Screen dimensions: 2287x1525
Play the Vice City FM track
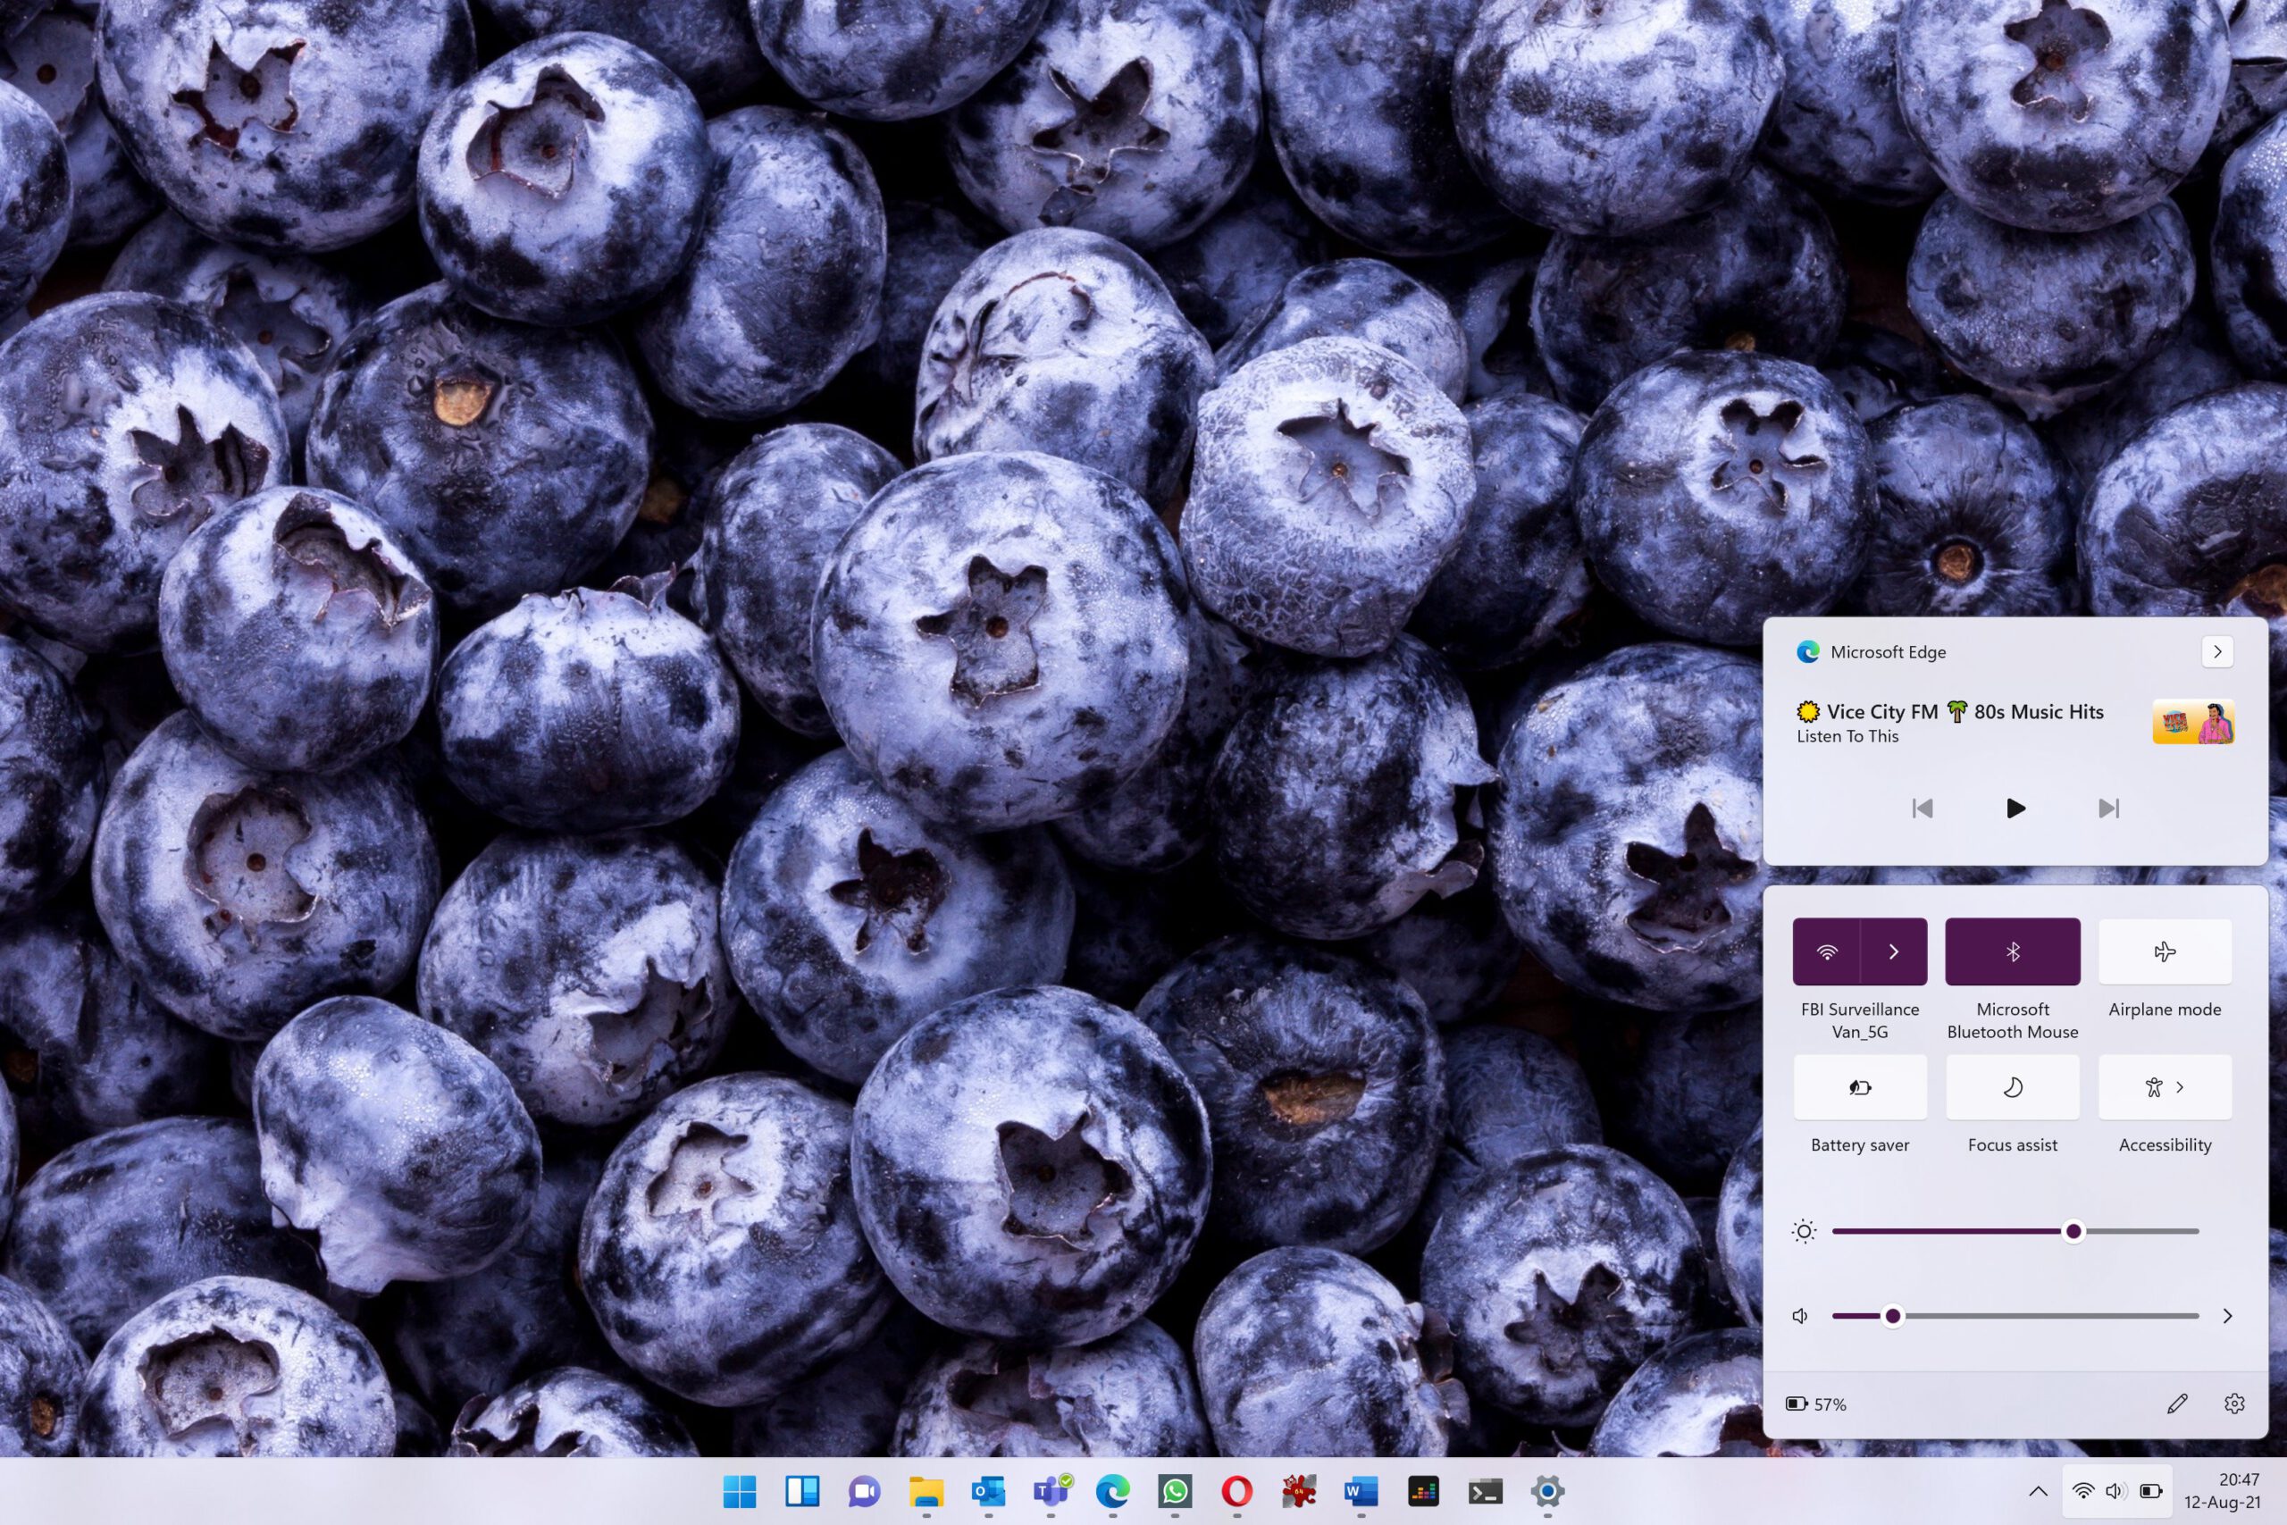2015,809
